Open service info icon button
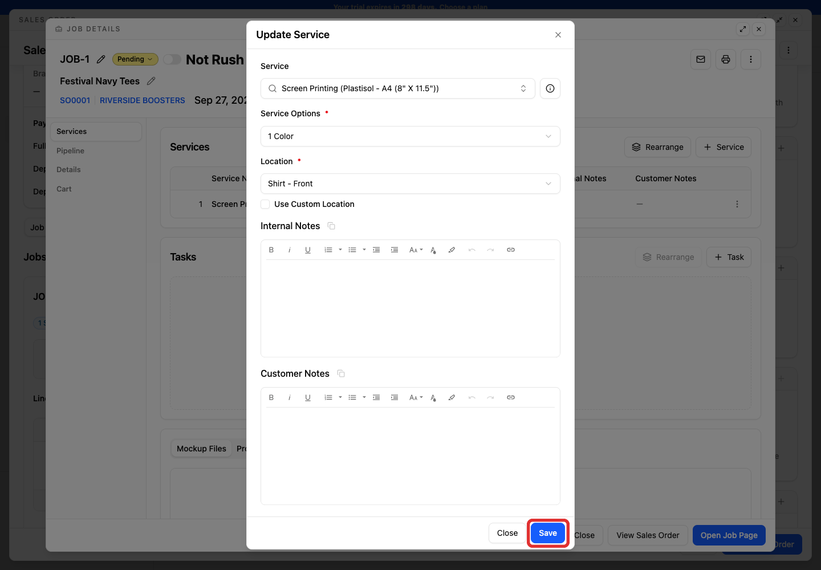Viewport: 821px width, 570px height. [x=550, y=88]
